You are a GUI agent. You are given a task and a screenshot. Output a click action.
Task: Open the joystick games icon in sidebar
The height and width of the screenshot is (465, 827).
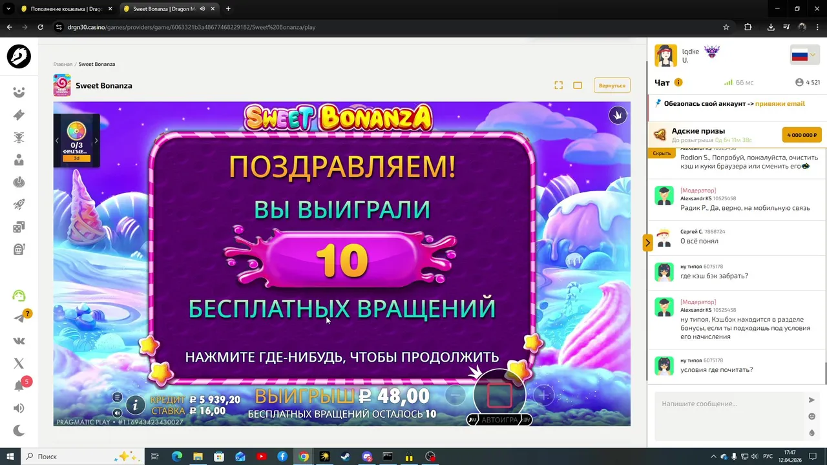19,182
